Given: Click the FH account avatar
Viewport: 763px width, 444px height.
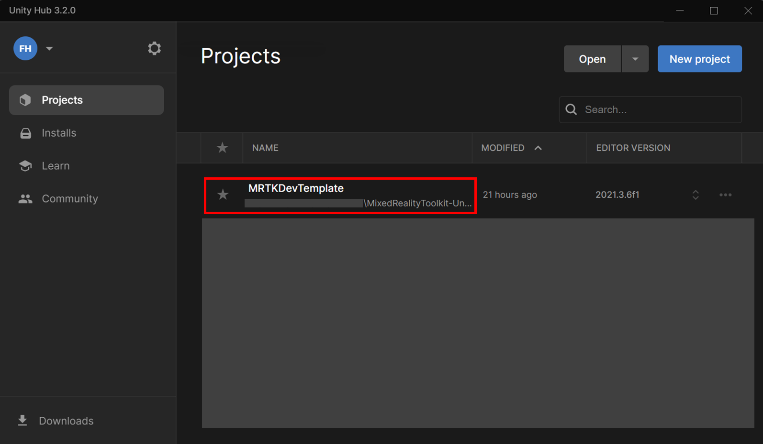Looking at the screenshot, I should point(25,48).
